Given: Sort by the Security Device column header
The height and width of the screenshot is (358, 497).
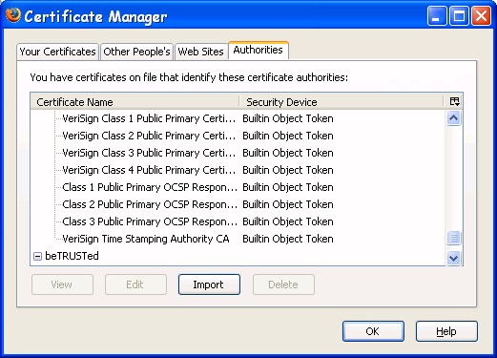Looking at the screenshot, I should 342,102.
